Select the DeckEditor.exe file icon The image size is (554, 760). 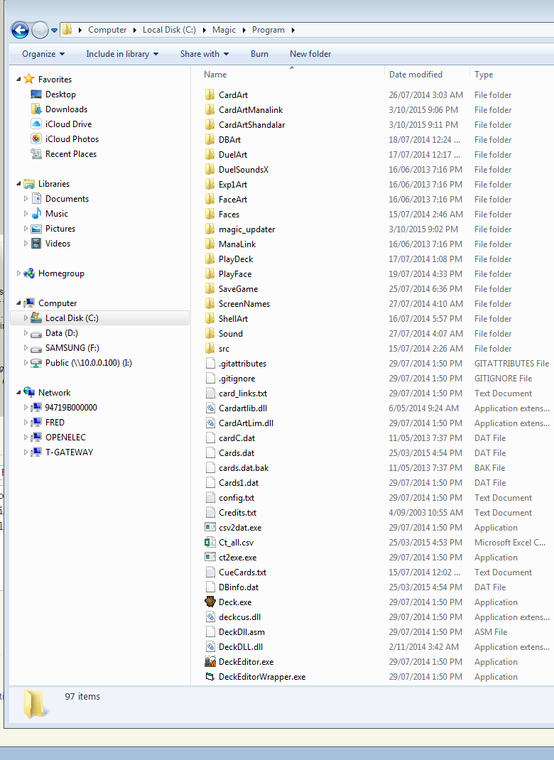[210, 661]
